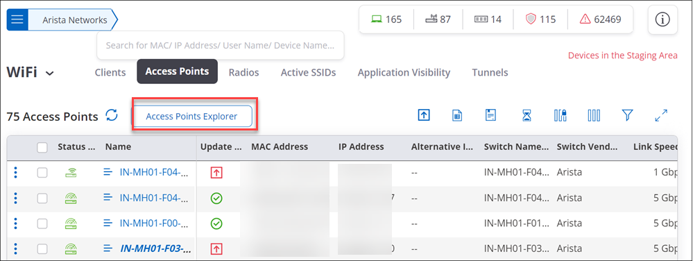Image resolution: width=693 pixels, height=261 pixels.
Task: Expand the WiFi dropdown chevron
Action: (50, 74)
